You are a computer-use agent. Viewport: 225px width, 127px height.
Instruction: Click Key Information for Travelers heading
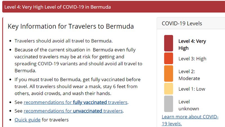pos(71,26)
